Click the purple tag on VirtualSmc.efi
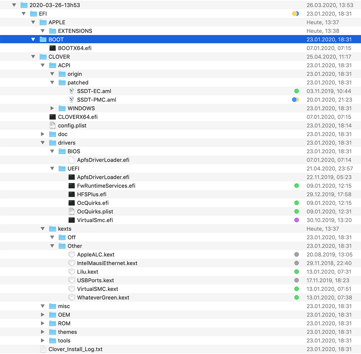 (x=296, y=220)
